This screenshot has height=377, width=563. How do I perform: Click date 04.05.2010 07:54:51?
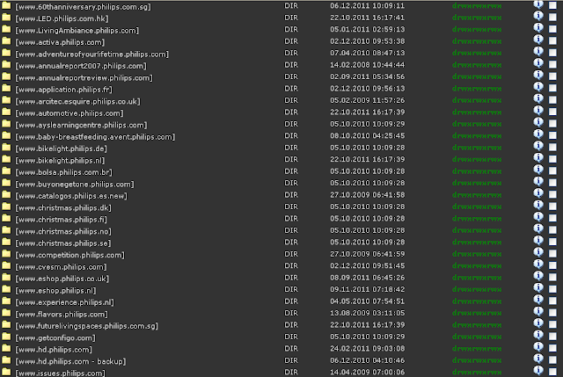(368, 301)
